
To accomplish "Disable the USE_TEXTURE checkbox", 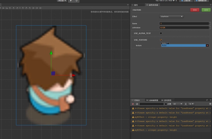I will pyautogui.click(x=161, y=40).
